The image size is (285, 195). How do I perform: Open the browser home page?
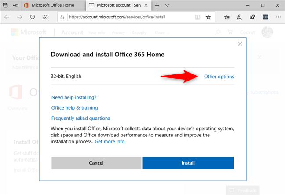[45, 17]
